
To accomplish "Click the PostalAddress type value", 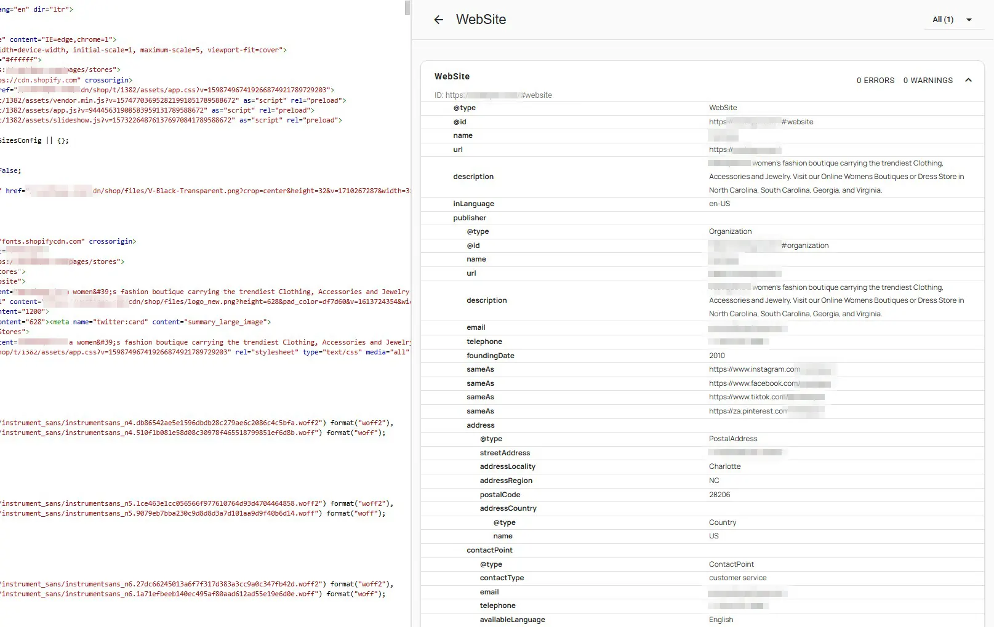I will [x=733, y=439].
